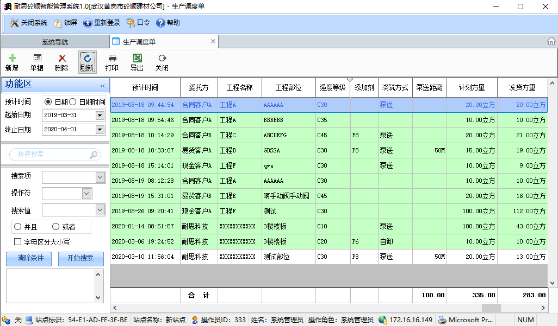Viewport: 558px width, 326px height.
Task: Select the 并且 radio option
Action: 18,227
